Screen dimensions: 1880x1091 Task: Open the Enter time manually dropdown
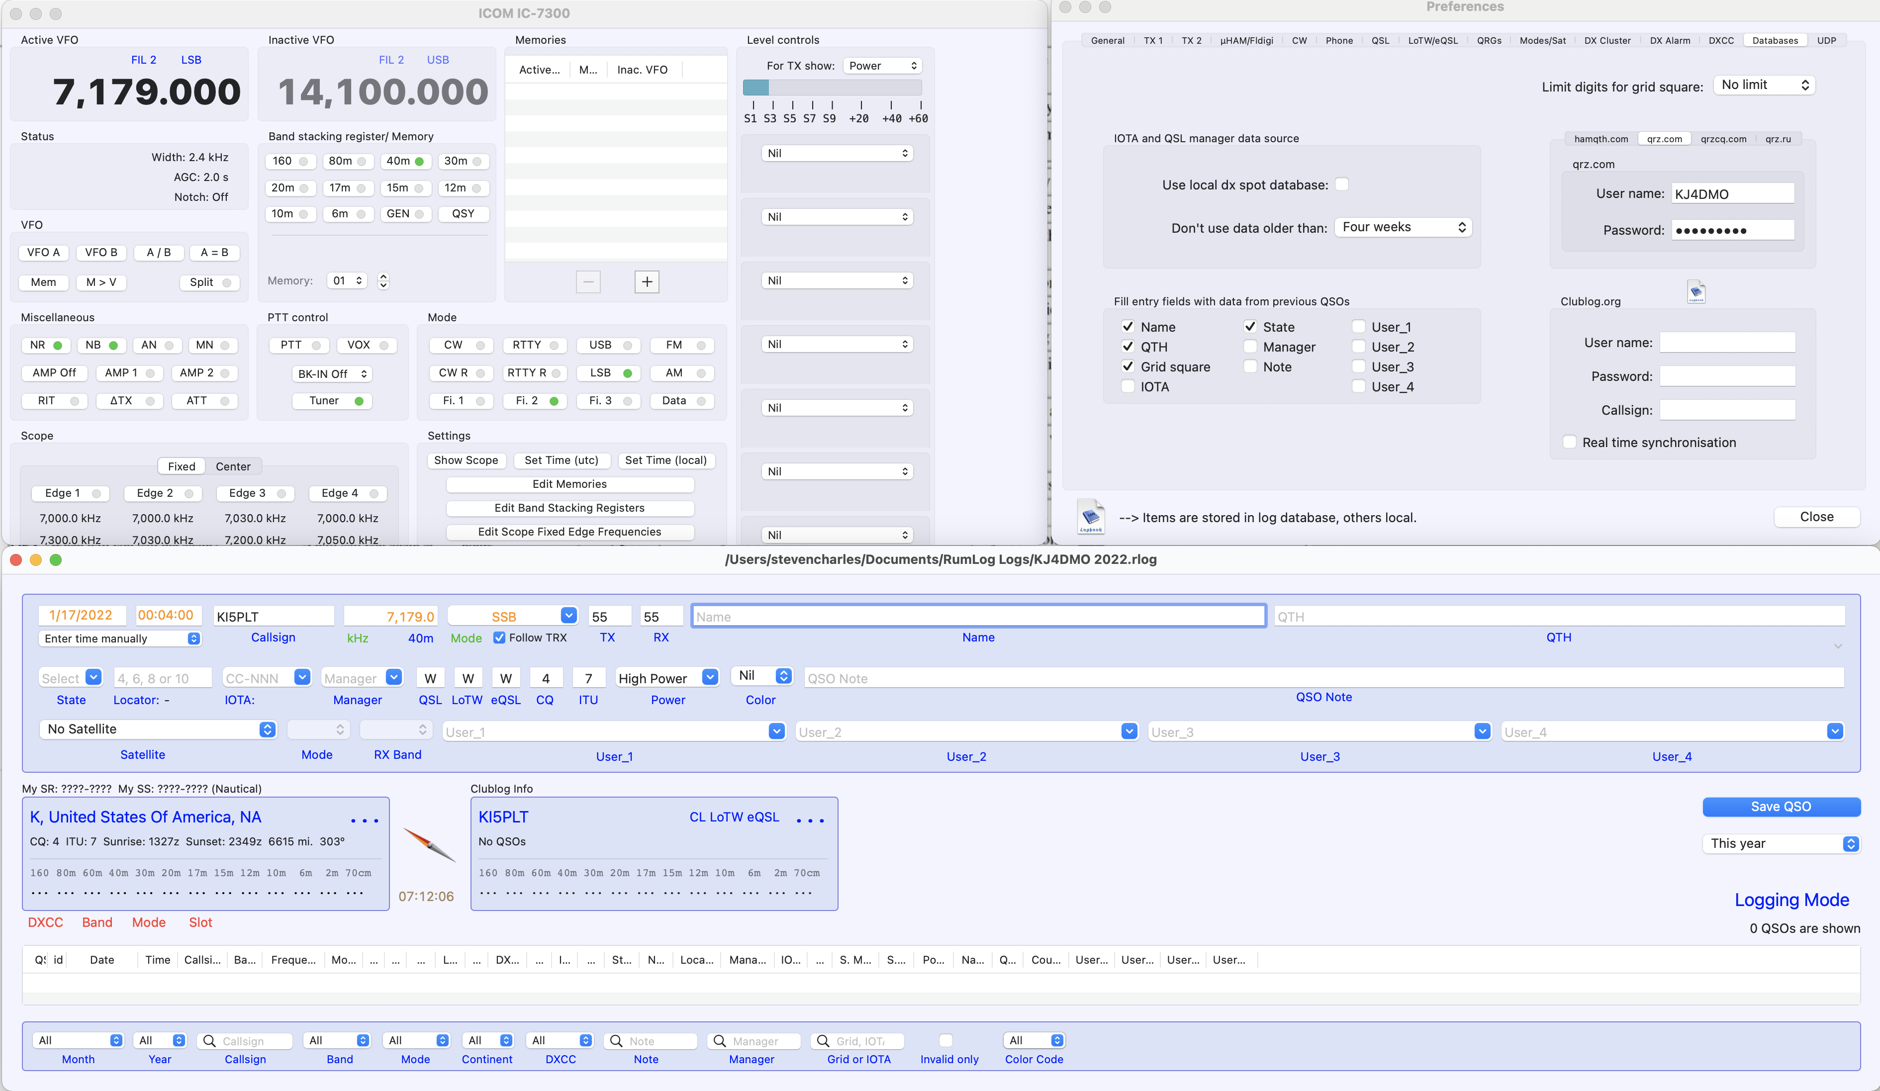pyautogui.click(x=120, y=638)
